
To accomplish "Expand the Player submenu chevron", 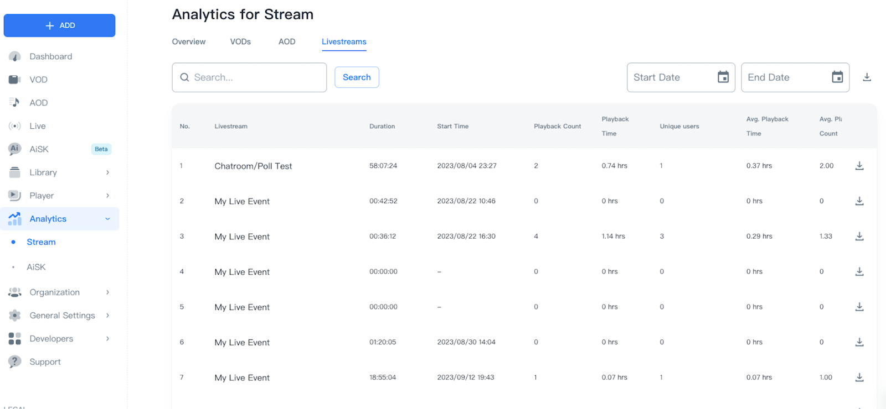I will [x=107, y=196].
